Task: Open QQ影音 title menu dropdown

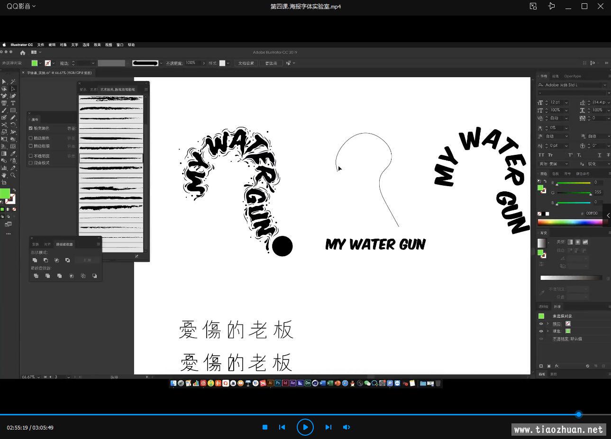Action: (34, 6)
